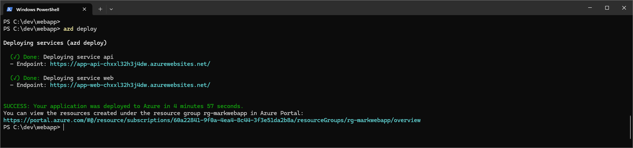Open the app-api endpoint URL
633x148 pixels.
click(130, 64)
